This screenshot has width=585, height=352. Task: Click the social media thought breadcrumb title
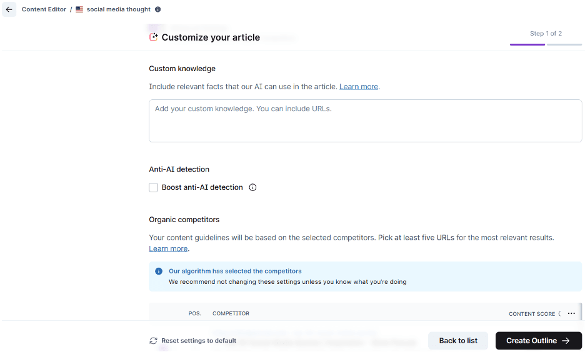119,9
